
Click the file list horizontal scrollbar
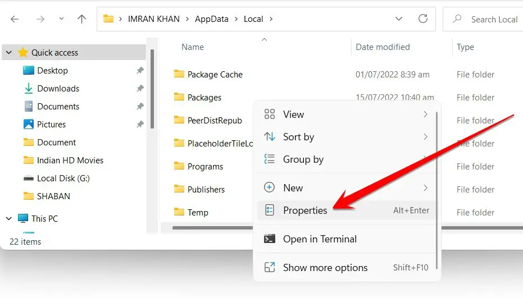tap(212, 228)
